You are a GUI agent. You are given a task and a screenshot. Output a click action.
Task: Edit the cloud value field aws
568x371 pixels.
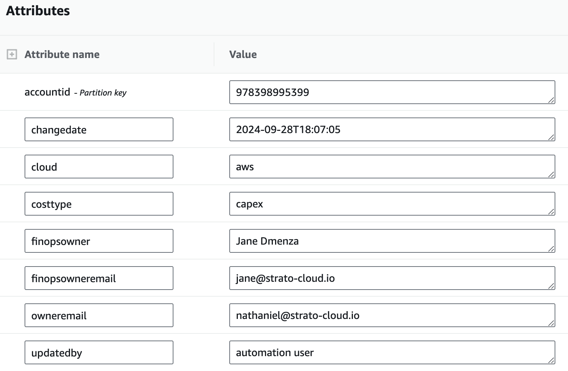[x=392, y=167]
